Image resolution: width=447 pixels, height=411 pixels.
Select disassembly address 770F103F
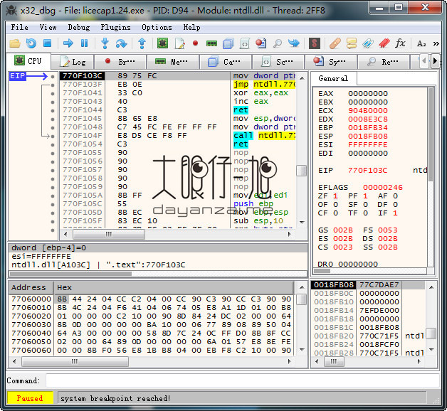tap(83, 85)
